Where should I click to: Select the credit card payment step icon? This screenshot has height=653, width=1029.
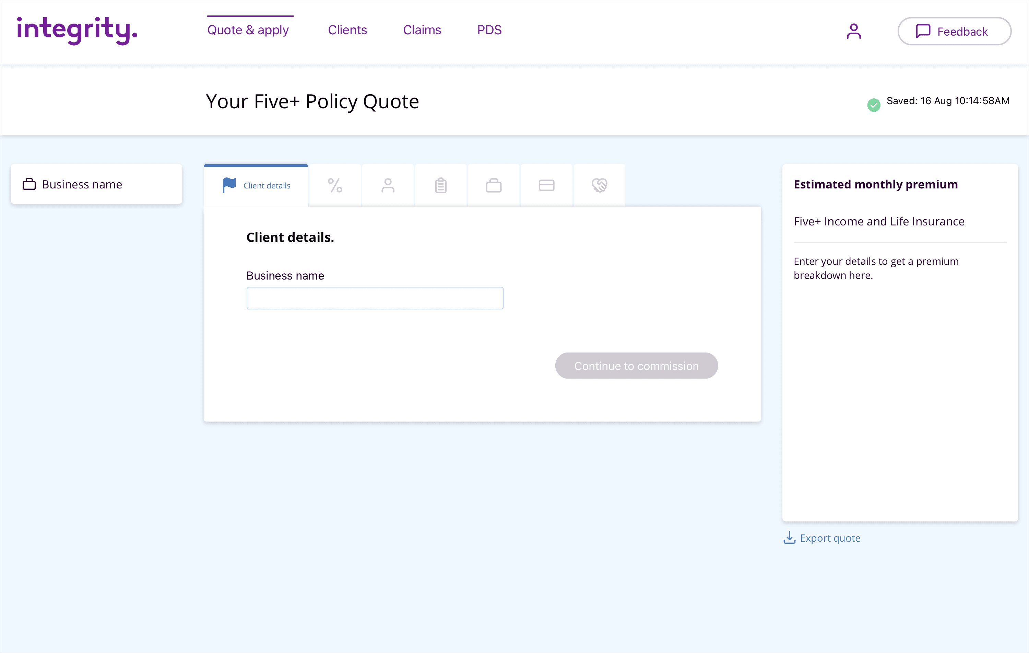(546, 185)
